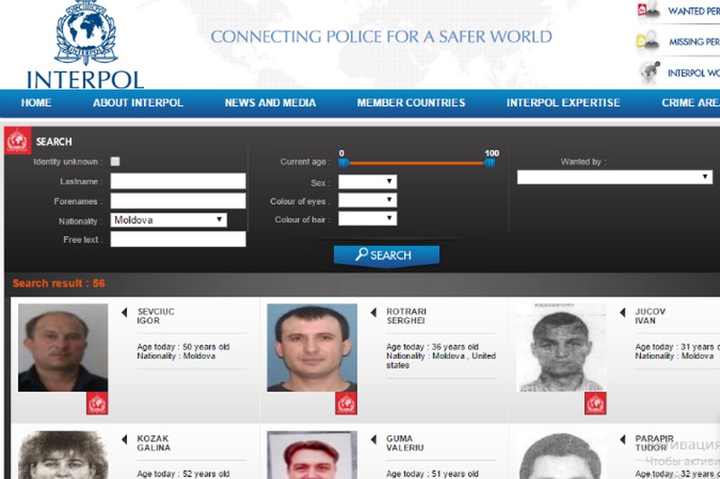This screenshot has width=720, height=479.
Task: Click arrow marker next to PARAPIR TUDOR
Action: [x=622, y=439]
